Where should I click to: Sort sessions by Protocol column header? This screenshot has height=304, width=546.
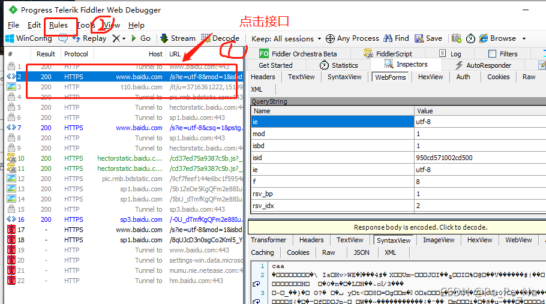(x=76, y=54)
